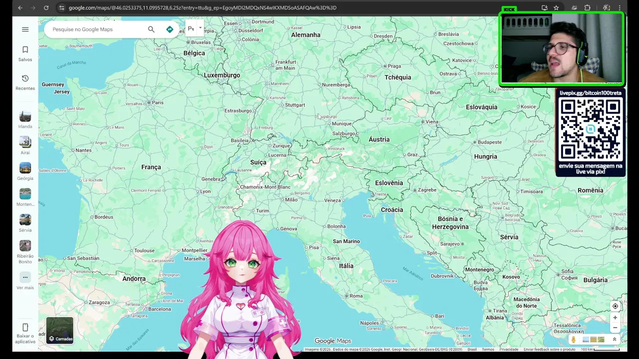Select the Sérvia recent place
This screenshot has height=359, width=639.
pos(25,223)
